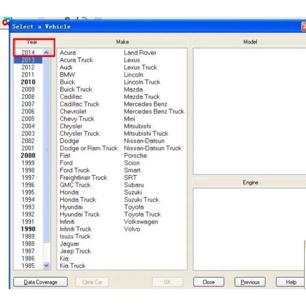Select Hyundai Truck
Viewport: 306px width, 306px height.
[80, 214]
